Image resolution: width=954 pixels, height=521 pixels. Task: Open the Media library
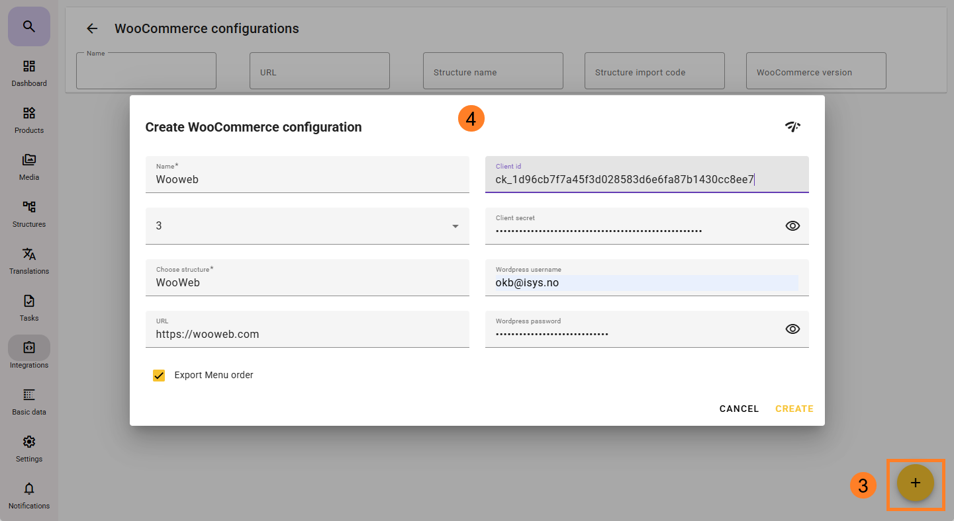coord(29,167)
